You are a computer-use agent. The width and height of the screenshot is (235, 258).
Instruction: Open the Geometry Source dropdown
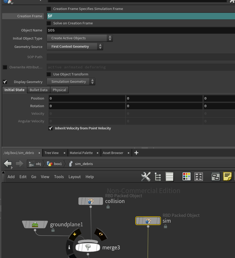coord(75,47)
